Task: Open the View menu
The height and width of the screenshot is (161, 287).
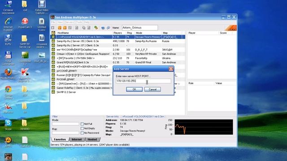Action: (60, 22)
